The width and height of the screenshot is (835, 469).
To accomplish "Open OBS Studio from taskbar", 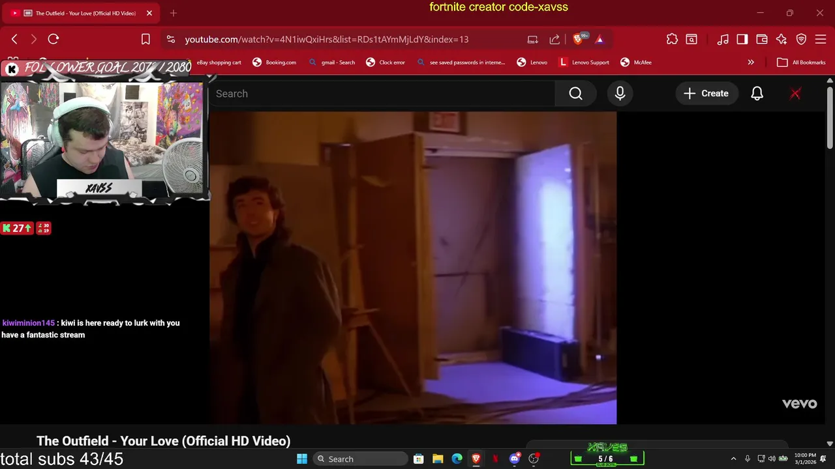I will (534, 459).
